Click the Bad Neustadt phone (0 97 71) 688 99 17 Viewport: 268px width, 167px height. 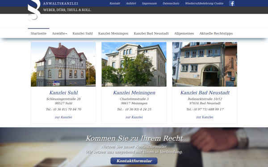click(209, 110)
